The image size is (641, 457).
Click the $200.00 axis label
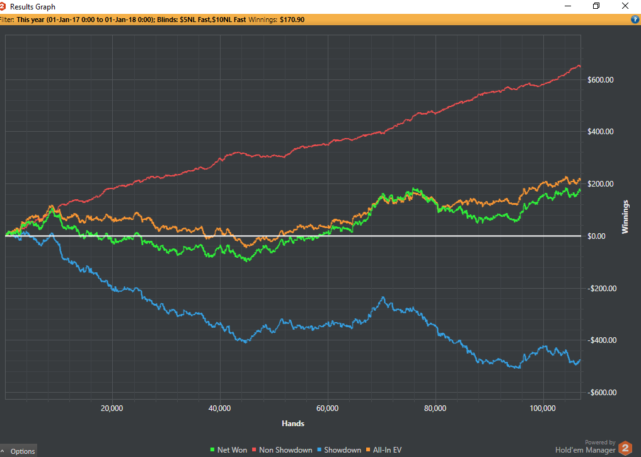point(601,184)
